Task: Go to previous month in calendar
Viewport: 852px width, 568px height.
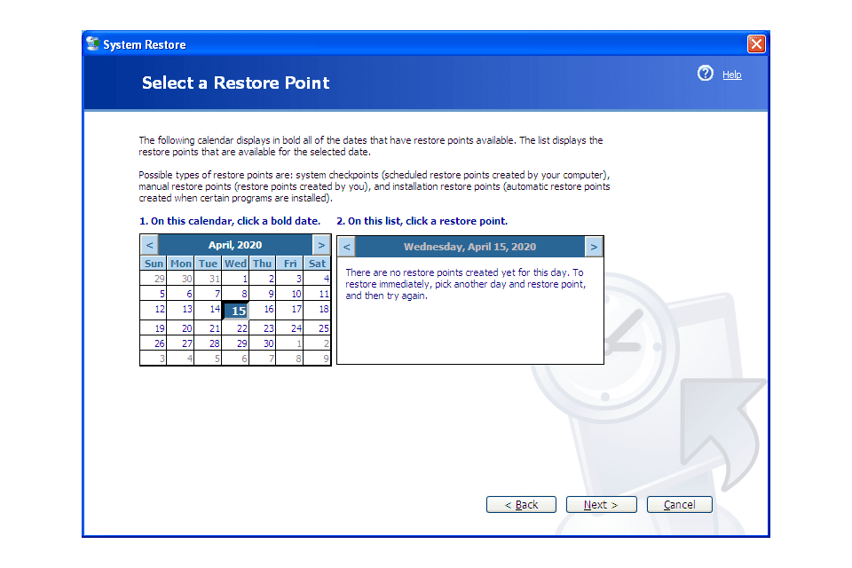Action: (x=150, y=245)
